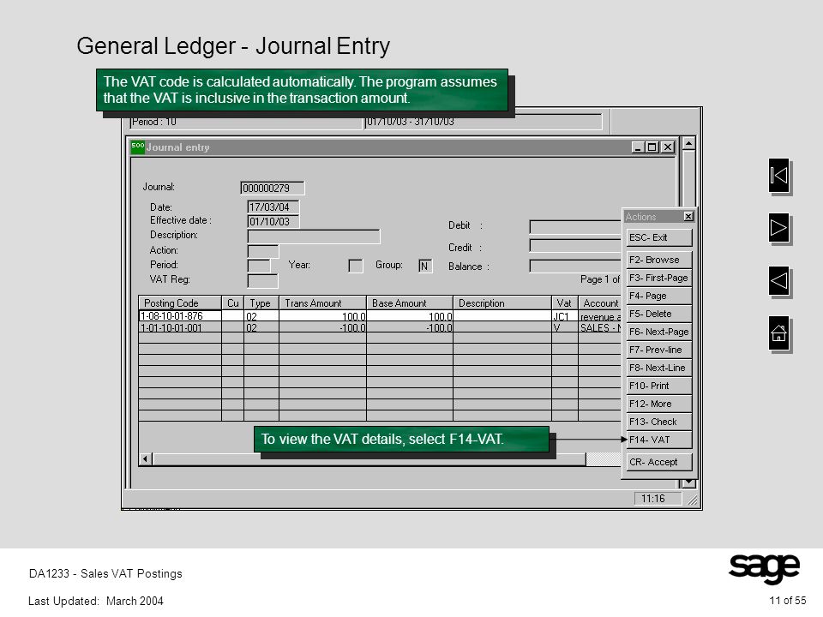This screenshot has height=617, width=823.
Task: Click Posting Code column header
Action: coord(180,303)
